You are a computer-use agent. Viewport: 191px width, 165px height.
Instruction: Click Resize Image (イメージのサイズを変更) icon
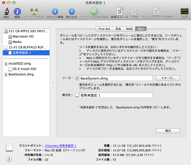pos(157,11)
